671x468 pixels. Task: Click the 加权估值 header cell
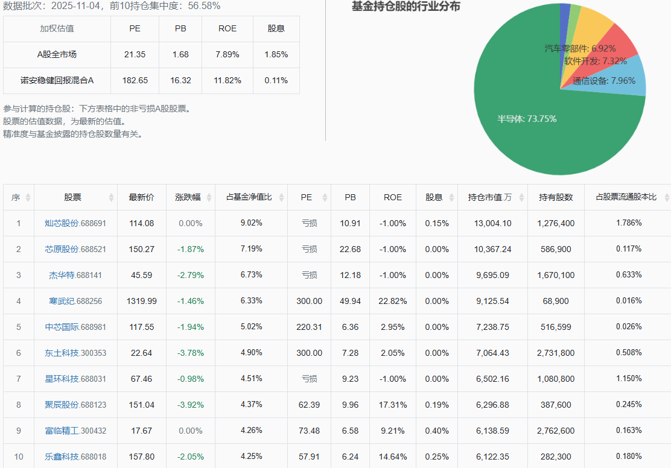(57, 29)
